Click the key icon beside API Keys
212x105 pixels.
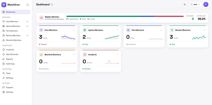pyautogui.click(x=4, y=78)
